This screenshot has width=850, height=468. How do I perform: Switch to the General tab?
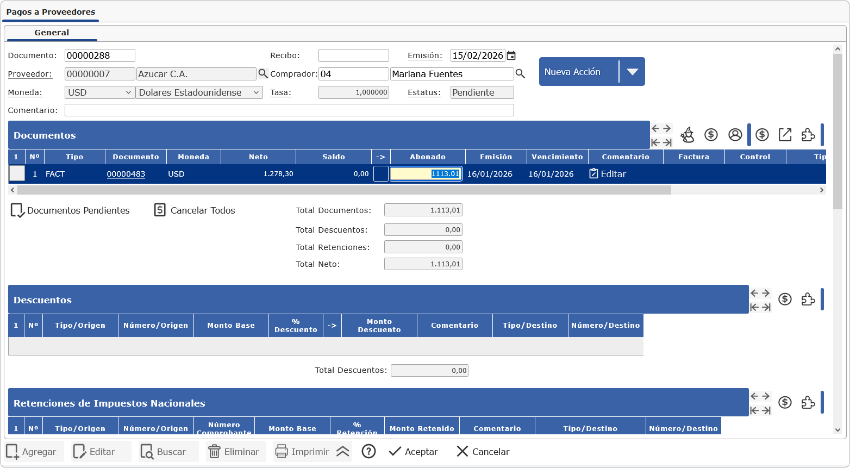[x=52, y=33]
